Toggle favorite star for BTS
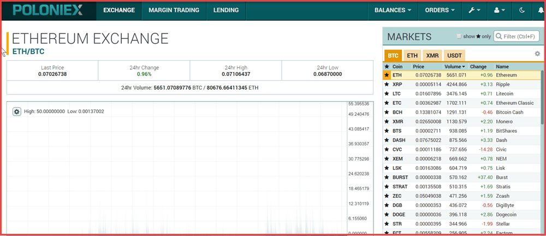Screen dimensions: 546x236 point(386,131)
